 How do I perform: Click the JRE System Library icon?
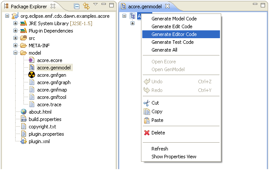pyautogui.click(x=23, y=23)
